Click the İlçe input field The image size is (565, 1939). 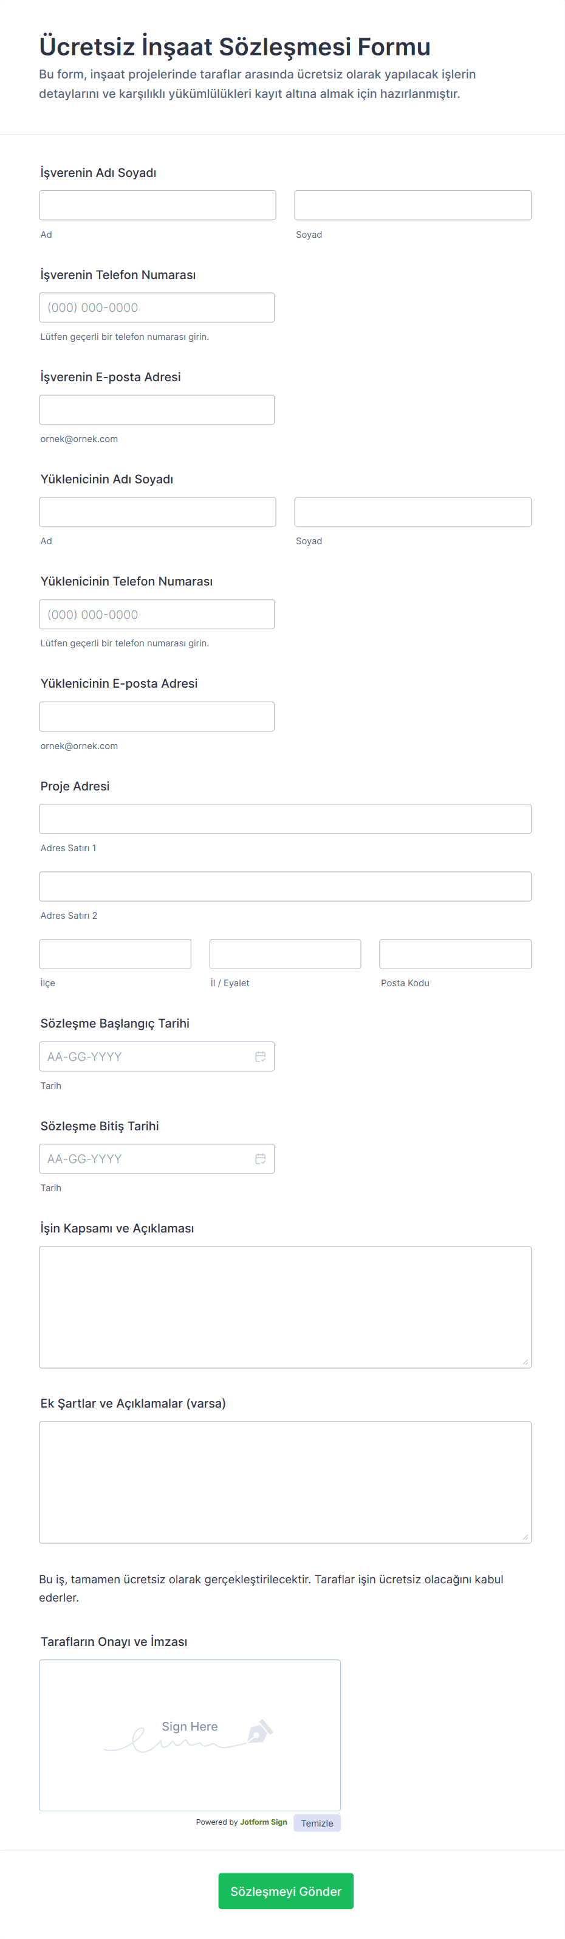(115, 954)
